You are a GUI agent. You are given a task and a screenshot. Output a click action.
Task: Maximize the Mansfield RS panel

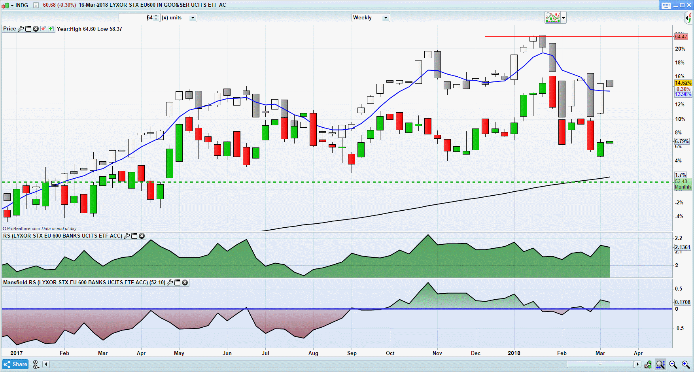coord(177,282)
